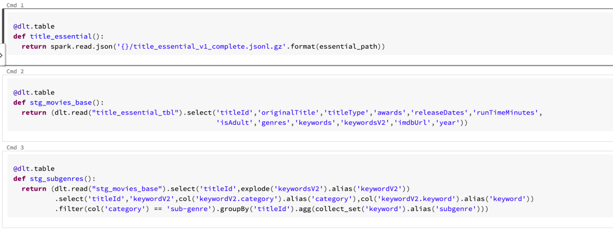The width and height of the screenshot is (613, 234).
Task: Click the def stg_movies_base function name
Action: [61, 102]
